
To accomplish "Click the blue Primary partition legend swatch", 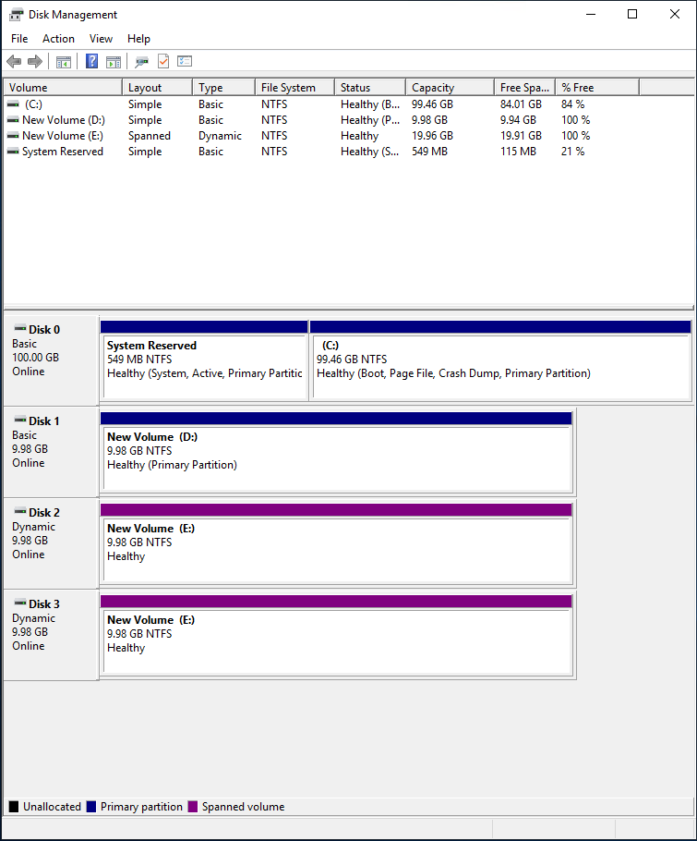I will coord(91,807).
